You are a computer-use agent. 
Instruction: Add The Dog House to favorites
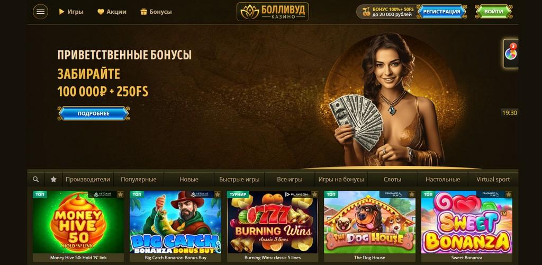(x=411, y=195)
